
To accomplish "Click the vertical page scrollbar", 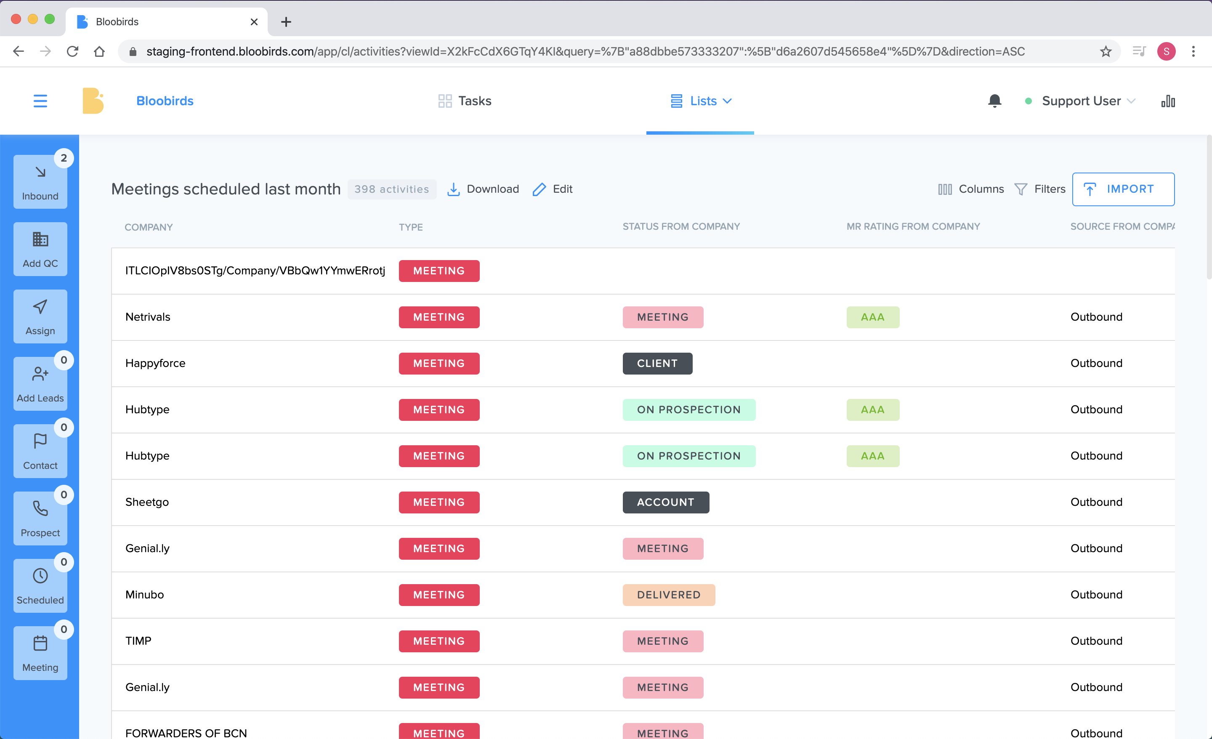I will click(1209, 207).
